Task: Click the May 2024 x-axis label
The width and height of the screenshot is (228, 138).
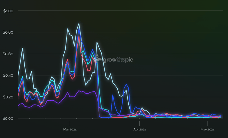Action: pyautogui.click(x=208, y=130)
